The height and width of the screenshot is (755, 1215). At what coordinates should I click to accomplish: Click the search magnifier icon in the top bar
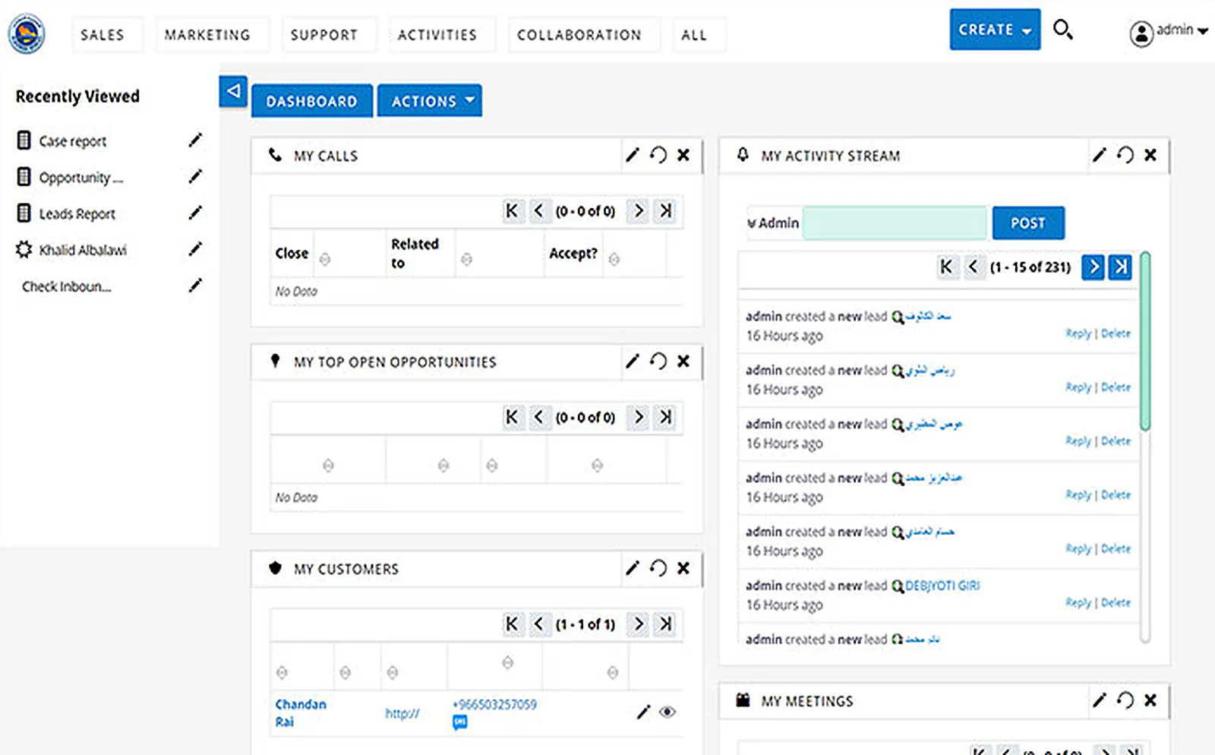pos(1063,30)
